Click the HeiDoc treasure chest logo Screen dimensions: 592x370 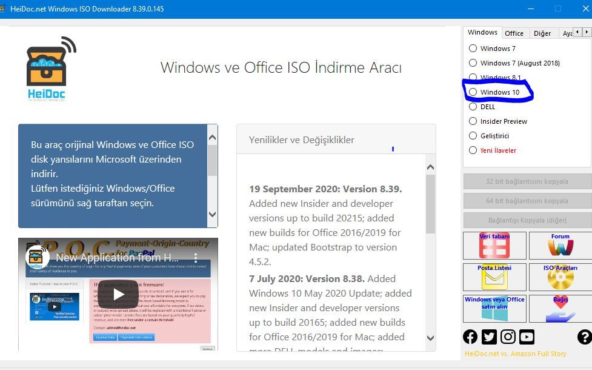pyautogui.click(x=51, y=69)
